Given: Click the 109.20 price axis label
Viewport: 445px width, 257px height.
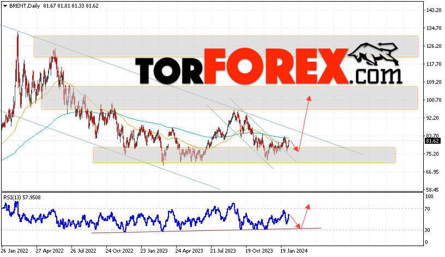Looking at the screenshot, I should point(434,82).
